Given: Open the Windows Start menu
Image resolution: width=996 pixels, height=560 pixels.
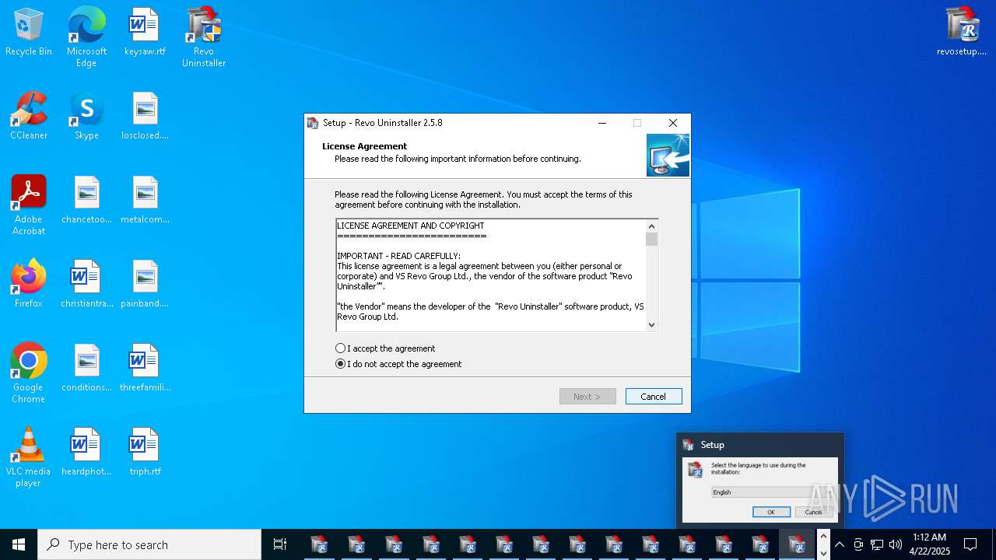Looking at the screenshot, I should (19, 544).
